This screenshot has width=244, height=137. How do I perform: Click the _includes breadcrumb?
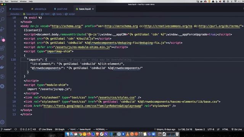pos(14,14)
